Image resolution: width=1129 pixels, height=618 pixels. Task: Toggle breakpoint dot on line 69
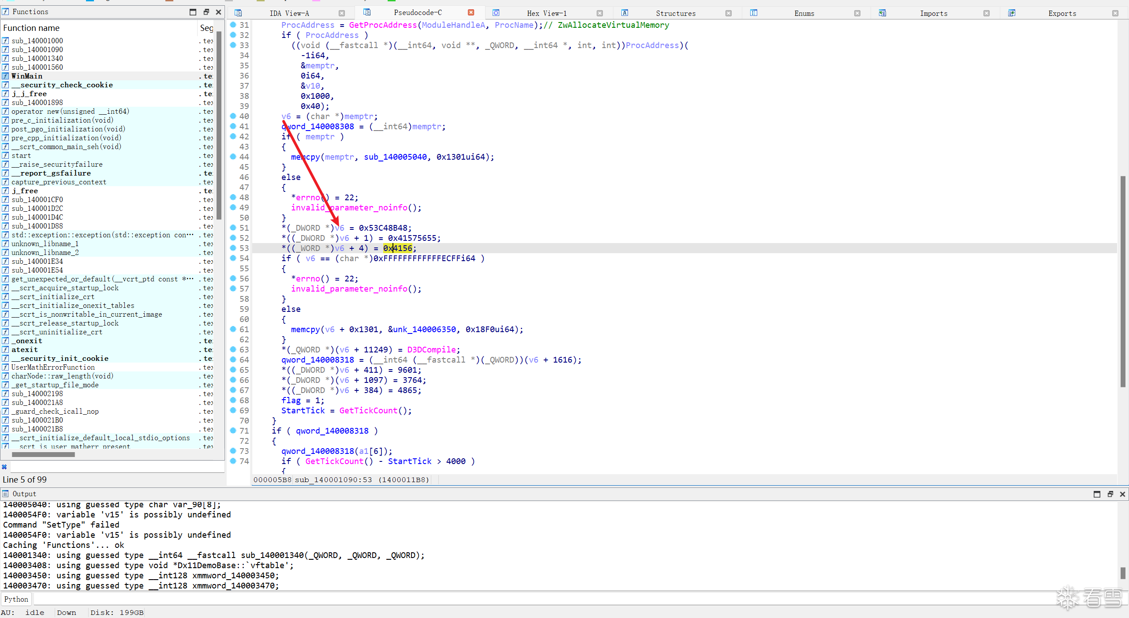pyautogui.click(x=233, y=410)
